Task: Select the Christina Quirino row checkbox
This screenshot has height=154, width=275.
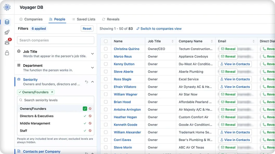Action: [x=106, y=49]
